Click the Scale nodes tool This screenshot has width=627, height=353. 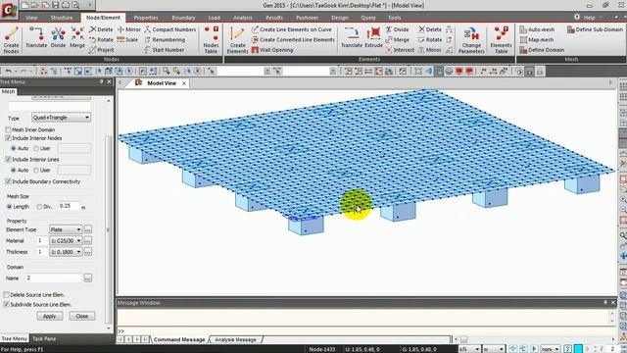pos(127,39)
